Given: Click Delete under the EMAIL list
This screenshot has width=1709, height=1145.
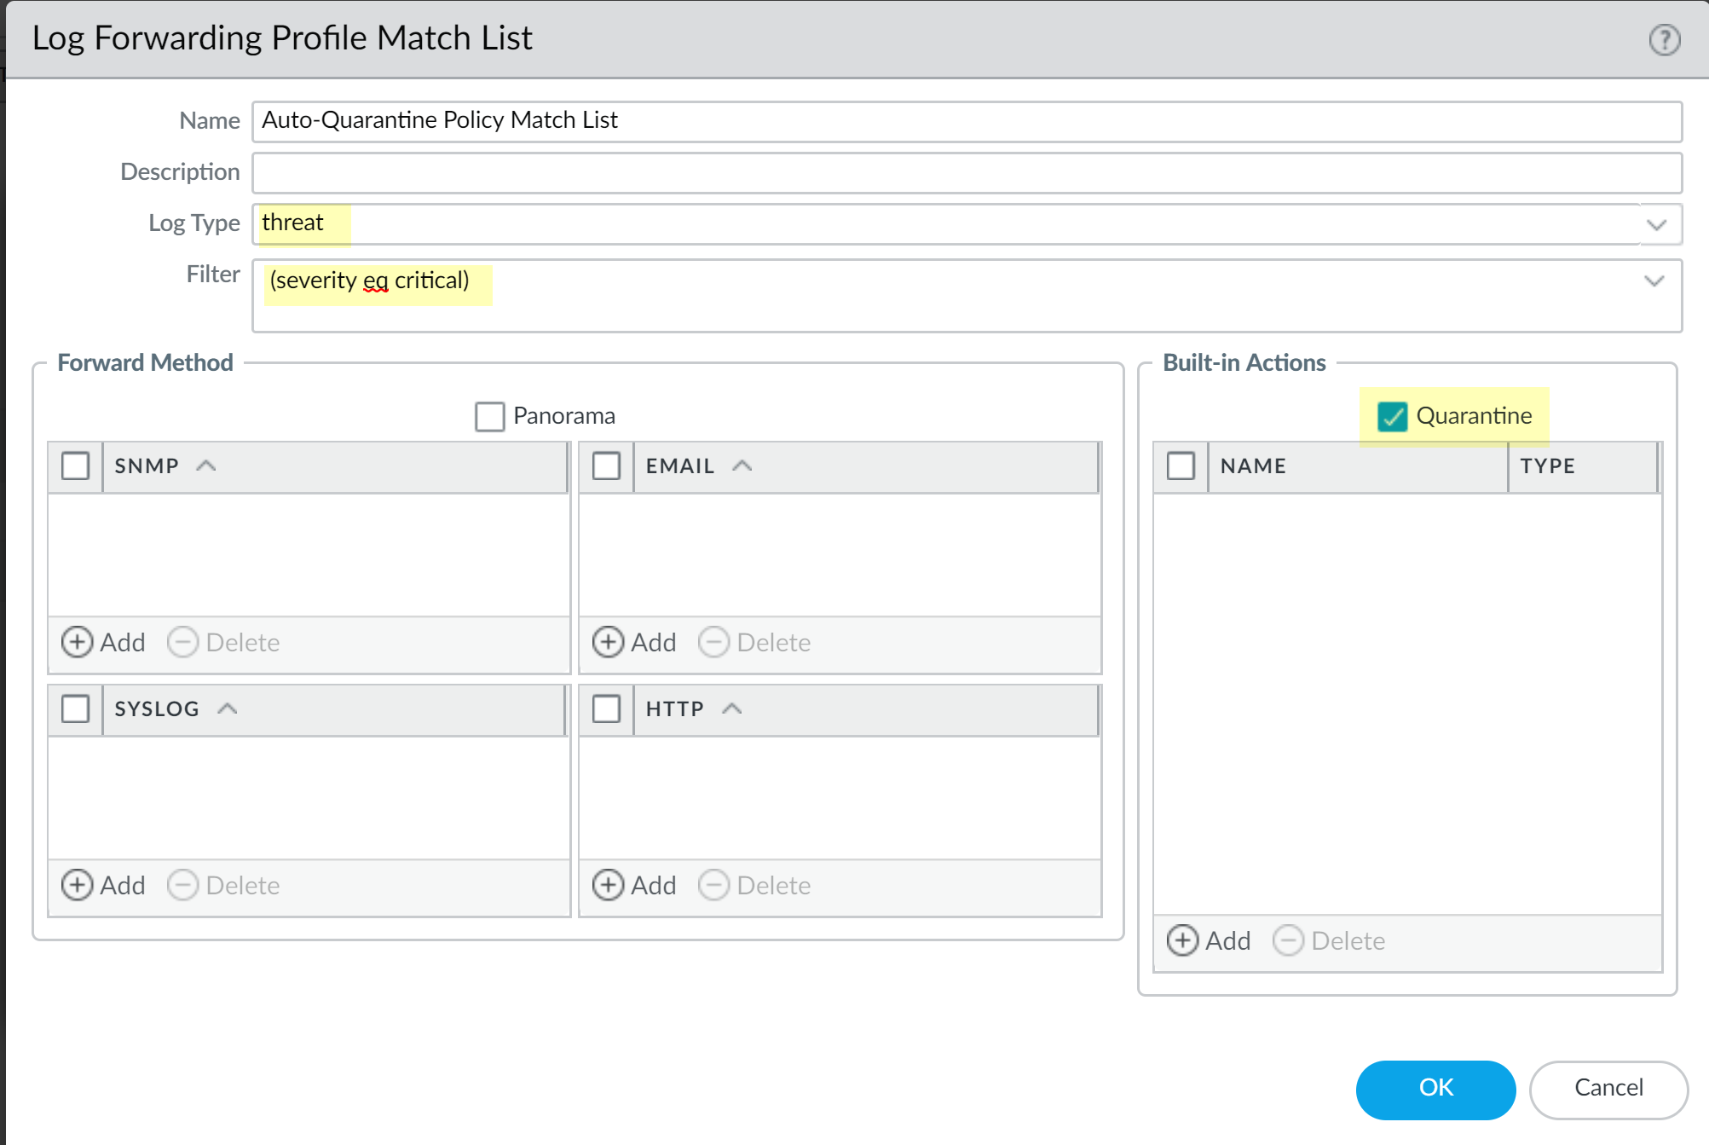Looking at the screenshot, I should (x=755, y=642).
